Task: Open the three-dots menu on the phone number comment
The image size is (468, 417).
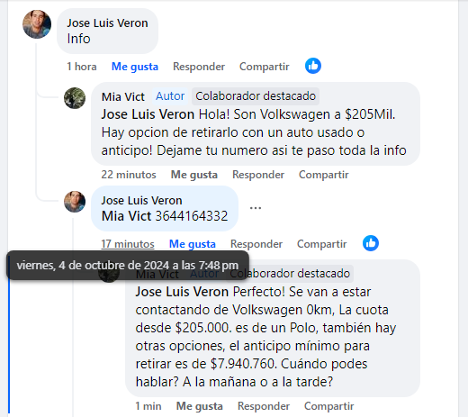Action: [x=256, y=208]
